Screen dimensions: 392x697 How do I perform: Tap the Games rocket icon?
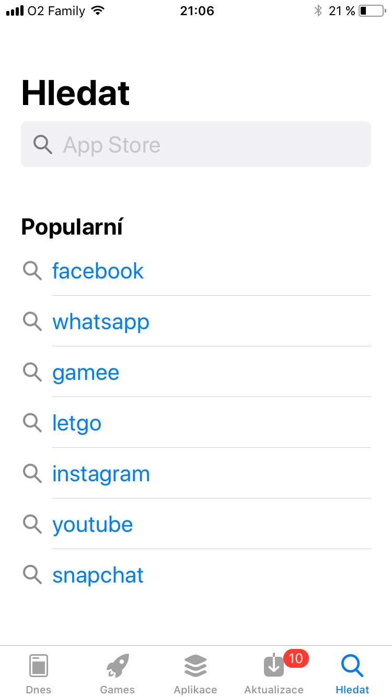click(117, 666)
